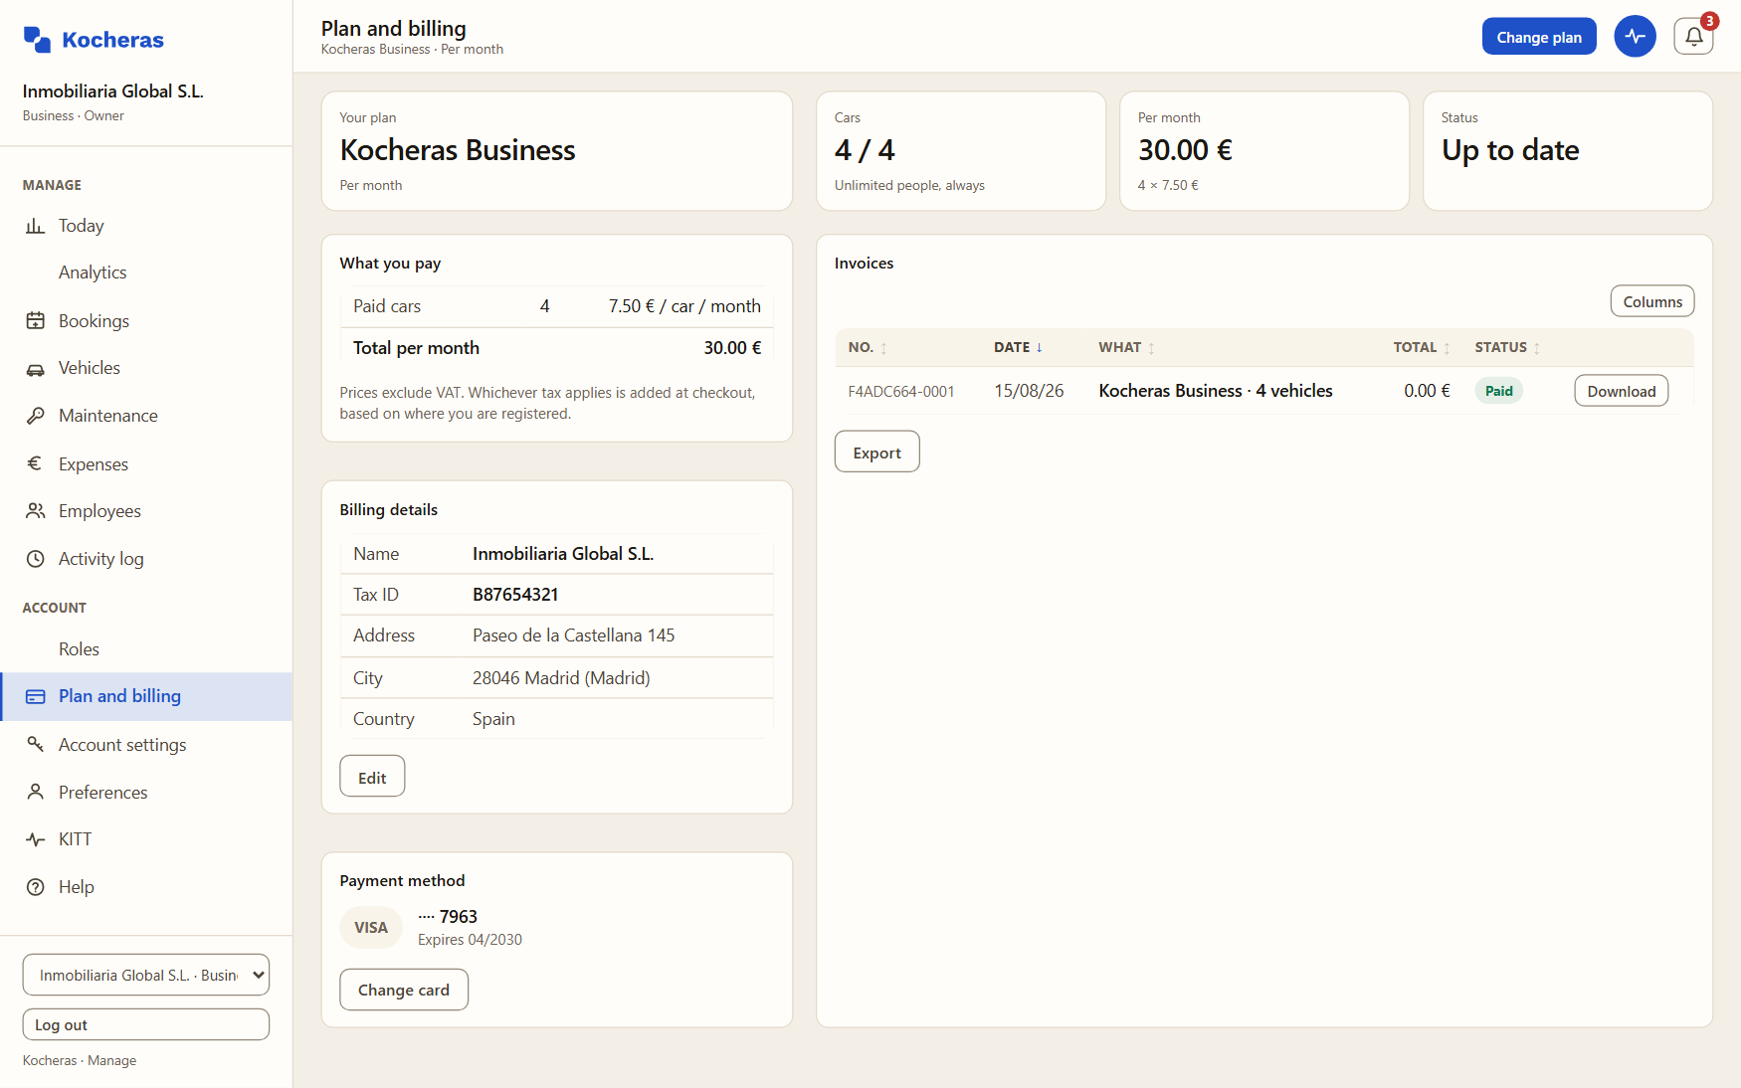Click the Kocheras logo icon
The height and width of the screenshot is (1088, 1741).
[x=37, y=40]
